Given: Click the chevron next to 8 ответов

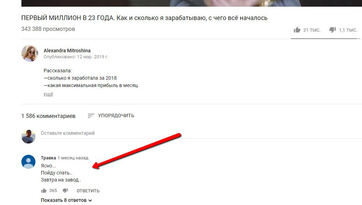Looking at the screenshot, I should click(90, 200).
